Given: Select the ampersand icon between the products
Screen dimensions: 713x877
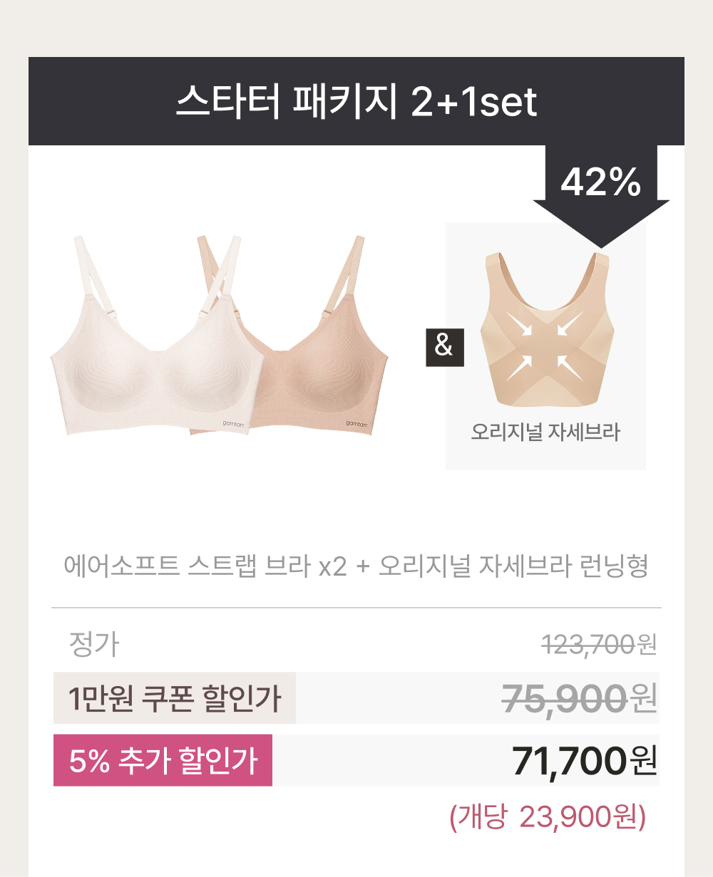Looking at the screenshot, I should 444,346.
